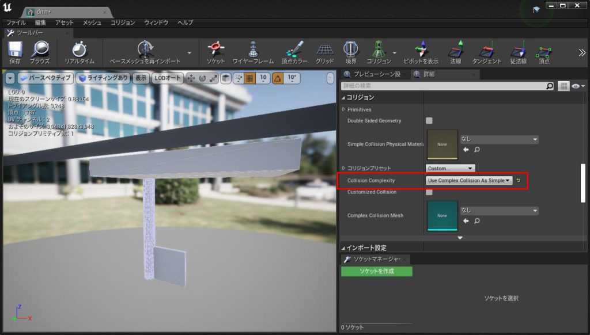Open the 表示 viewport menu
590x335 pixels.
pos(141,78)
